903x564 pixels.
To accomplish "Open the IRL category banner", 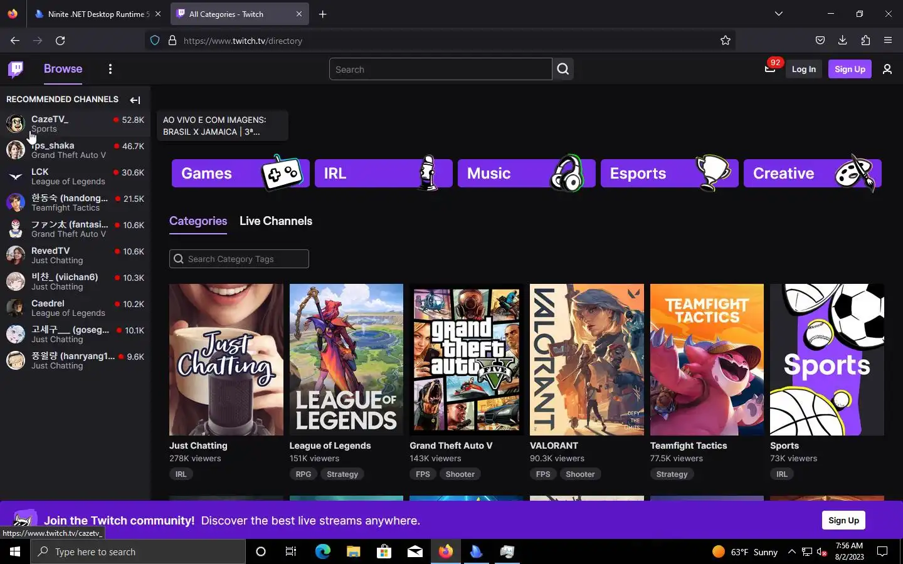I will pos(383,173).
